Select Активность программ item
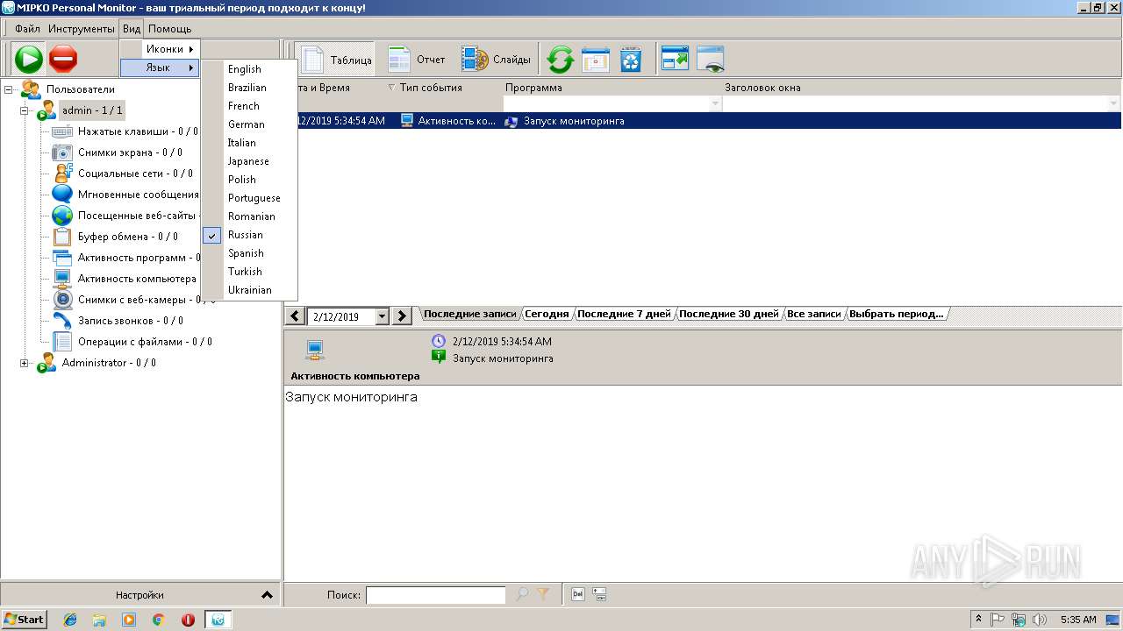 pos(138,258)
